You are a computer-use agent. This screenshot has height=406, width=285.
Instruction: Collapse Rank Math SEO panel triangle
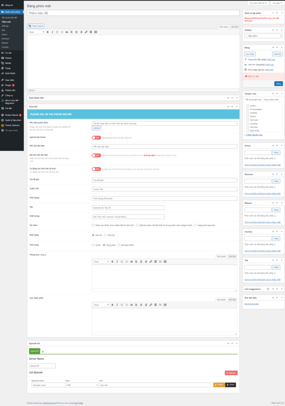(x=237, y=98)
